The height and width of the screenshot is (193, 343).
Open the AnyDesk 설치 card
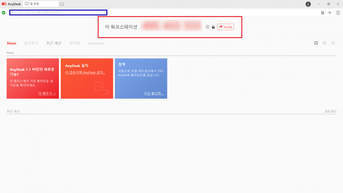(87, 79)
